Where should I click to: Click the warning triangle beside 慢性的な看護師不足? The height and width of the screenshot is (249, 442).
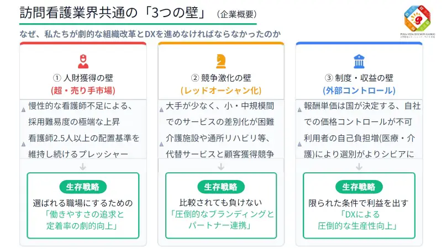pyautogui.click(x=23, y=109)
